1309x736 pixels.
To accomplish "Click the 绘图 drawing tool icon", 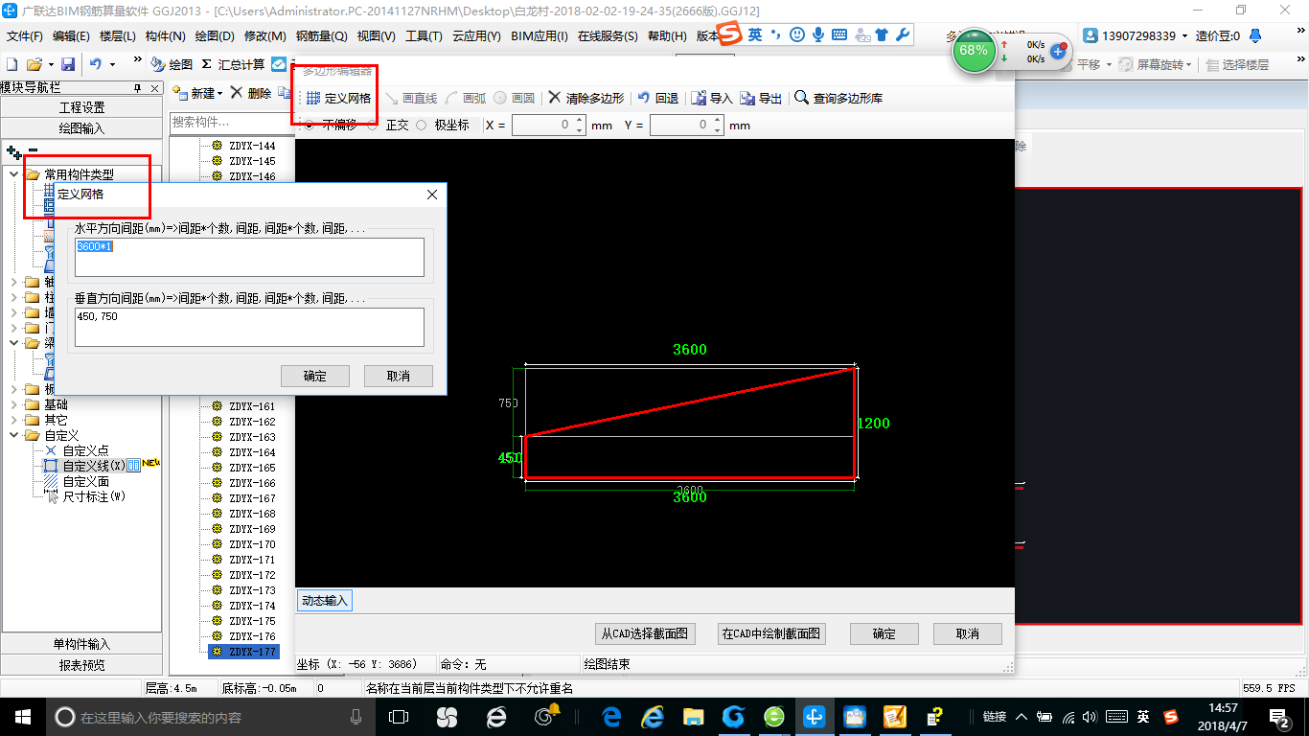I will point(158,64).
